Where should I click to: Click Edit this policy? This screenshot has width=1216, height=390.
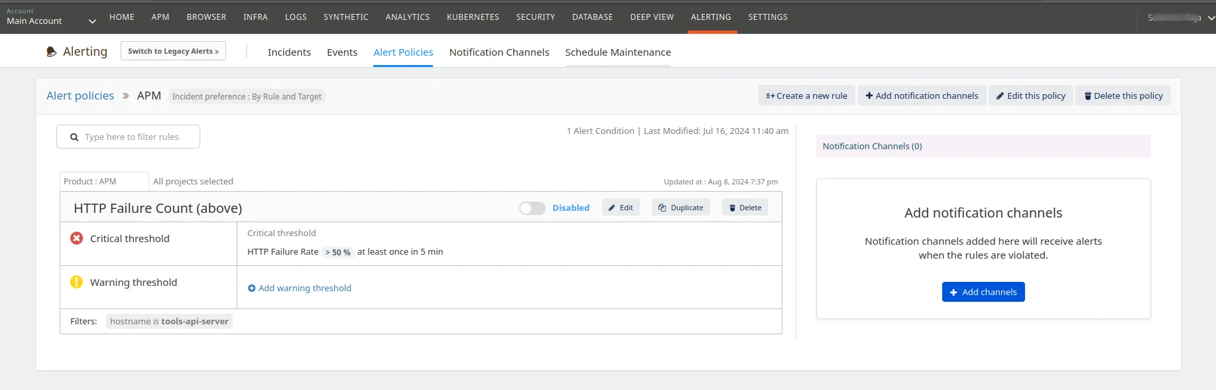(1031, 96)
